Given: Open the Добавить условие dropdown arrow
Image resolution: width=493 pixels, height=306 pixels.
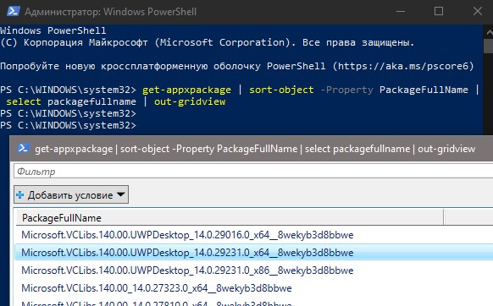Looking at the screenshot, I should point(121,194).
